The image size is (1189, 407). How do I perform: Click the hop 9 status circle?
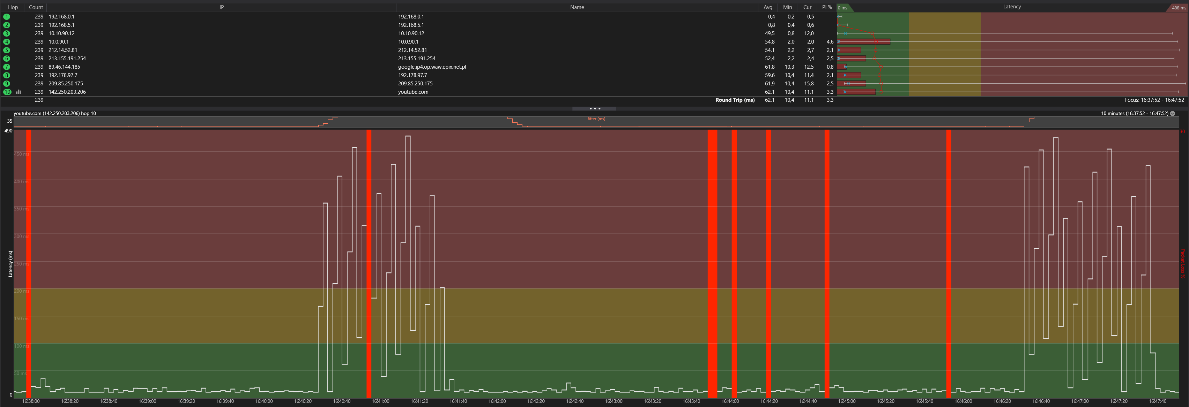pos(7,83)
